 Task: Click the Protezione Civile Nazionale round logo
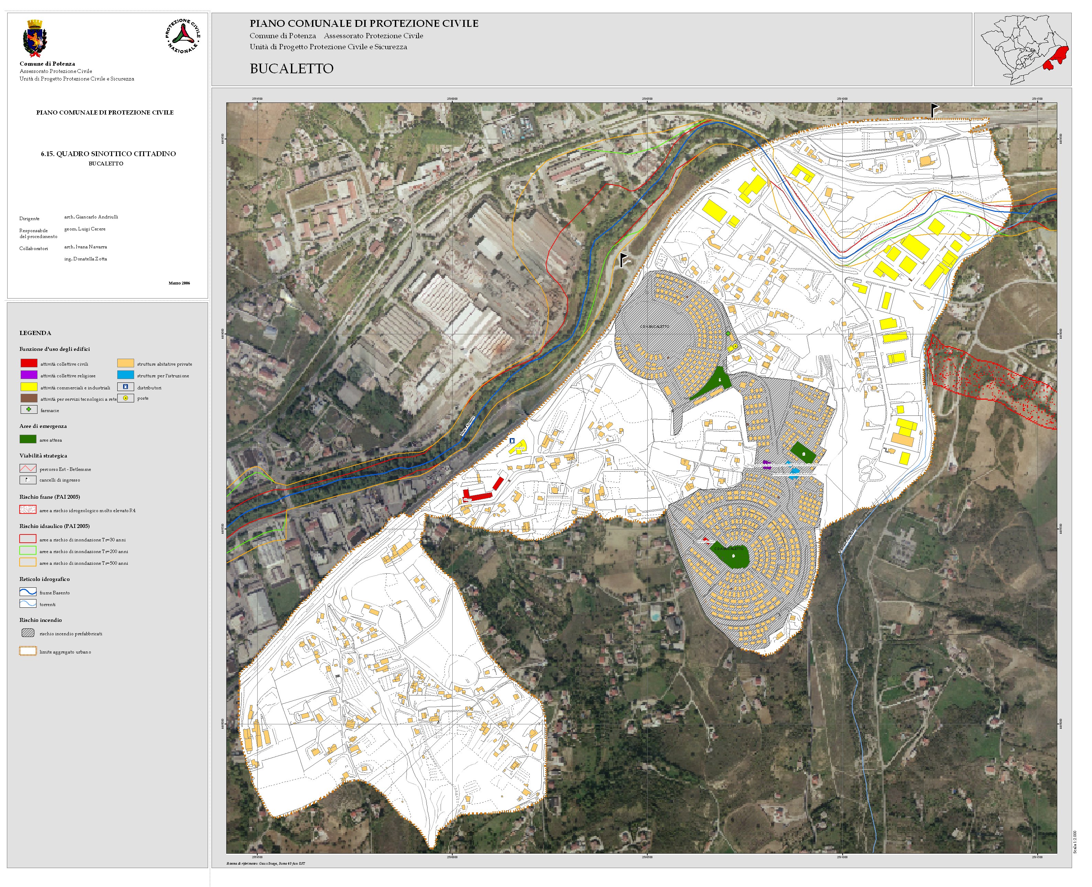tap(182, 36)
